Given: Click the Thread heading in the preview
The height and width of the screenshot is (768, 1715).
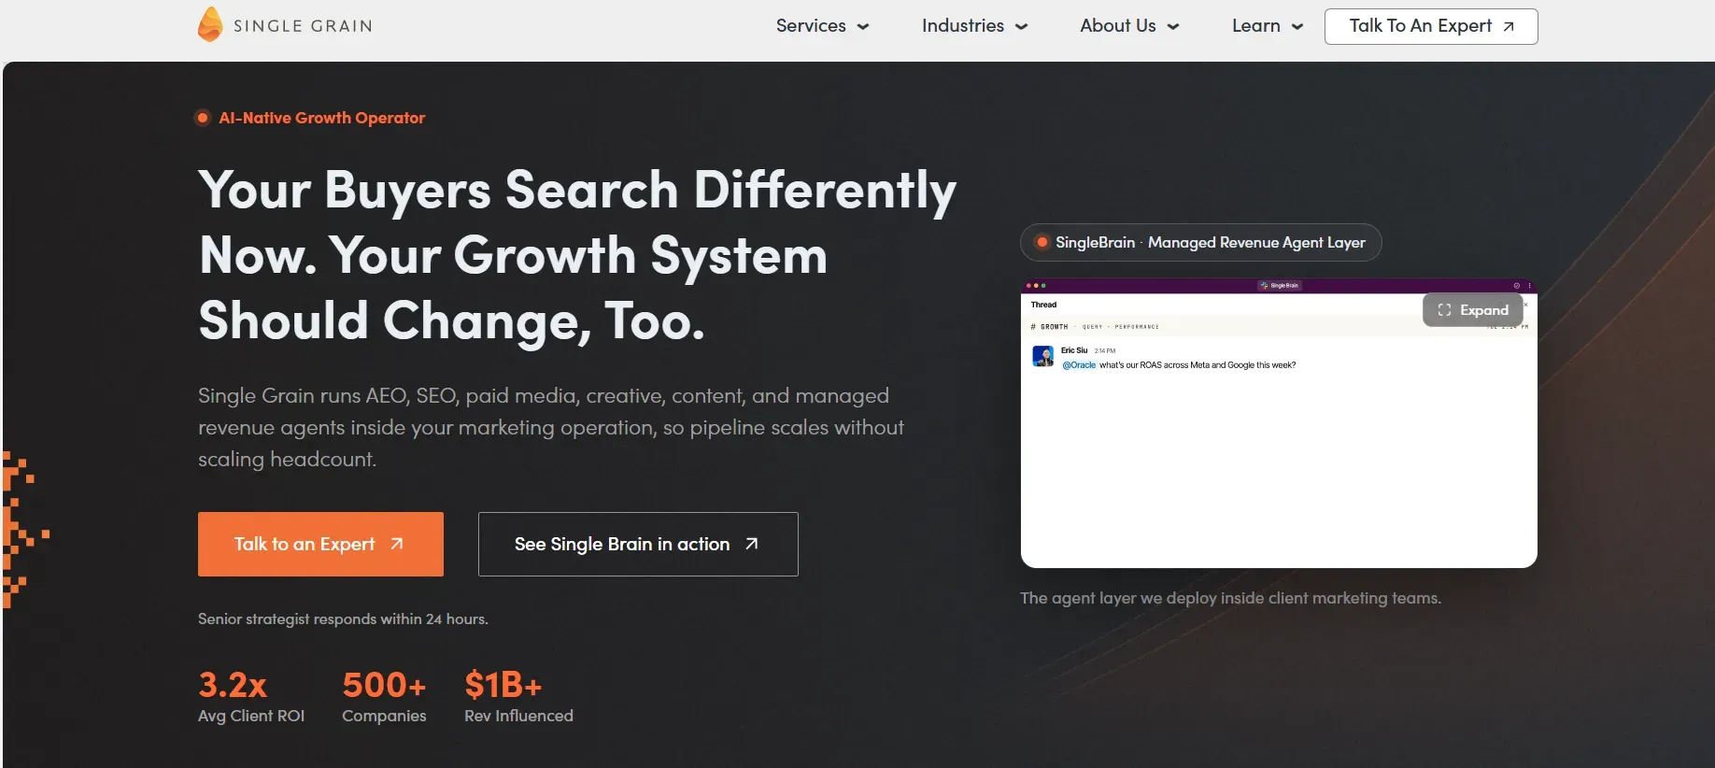Looking at the screenshot, I should 1043,305.
